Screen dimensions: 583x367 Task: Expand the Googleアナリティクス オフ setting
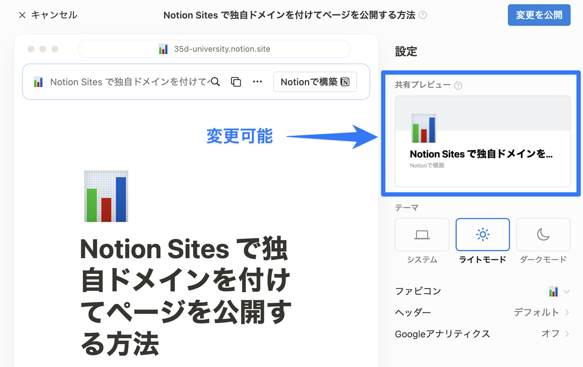click(x=483, y=334)
